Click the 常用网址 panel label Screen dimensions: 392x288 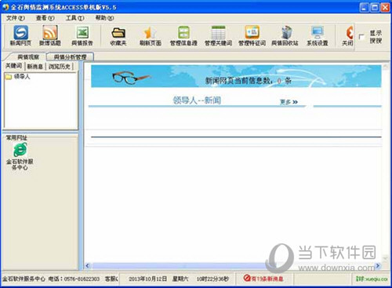click(16, 137)
